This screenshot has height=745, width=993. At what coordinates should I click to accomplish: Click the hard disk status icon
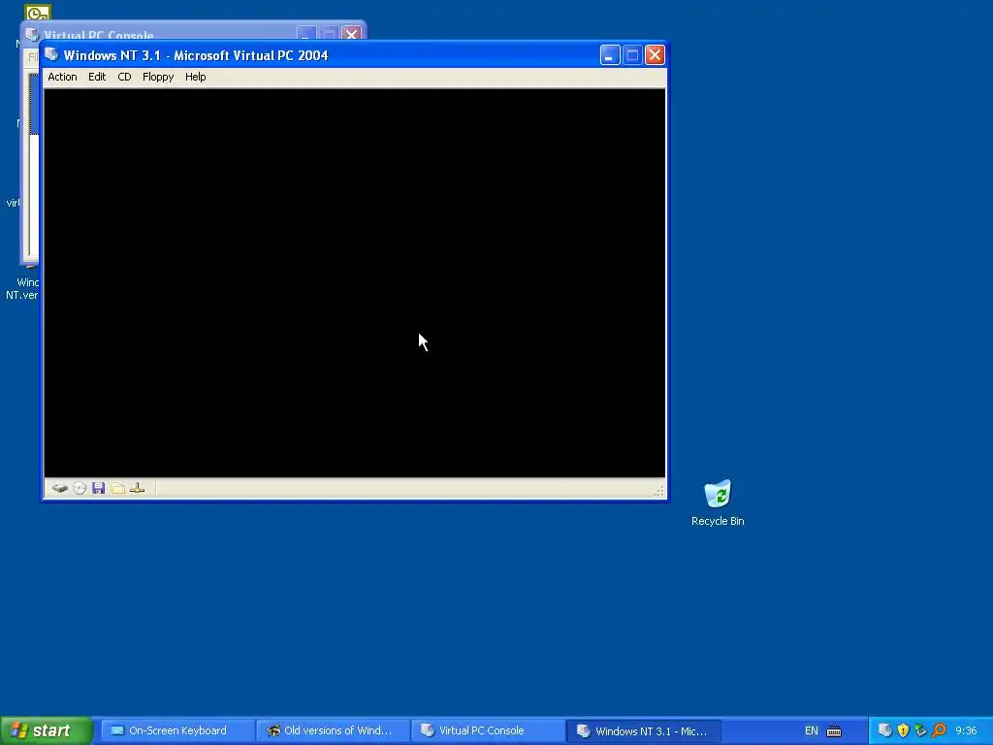59,488
